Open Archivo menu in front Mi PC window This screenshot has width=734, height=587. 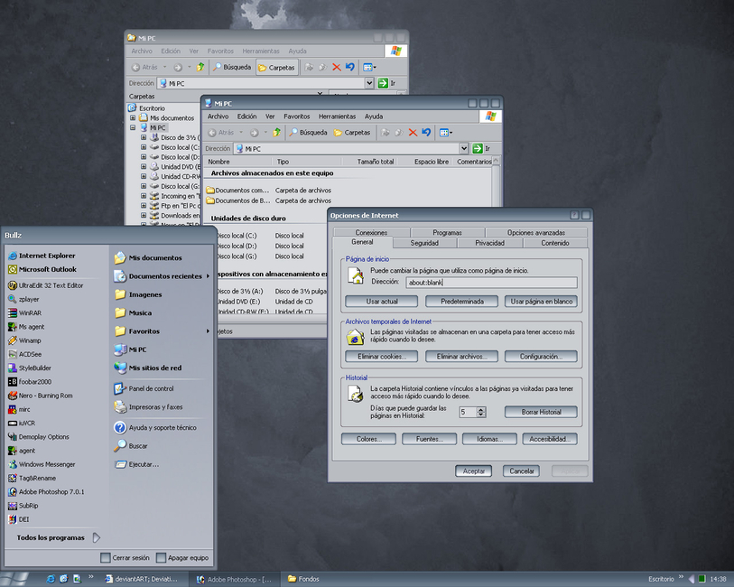point(218,116)
